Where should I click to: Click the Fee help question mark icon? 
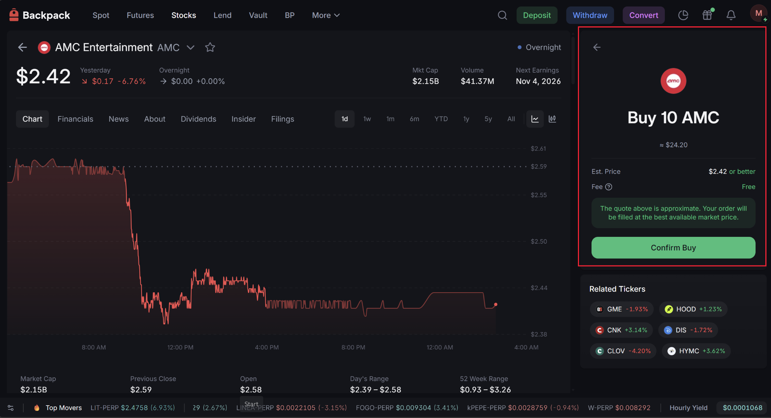click(609, 187)
